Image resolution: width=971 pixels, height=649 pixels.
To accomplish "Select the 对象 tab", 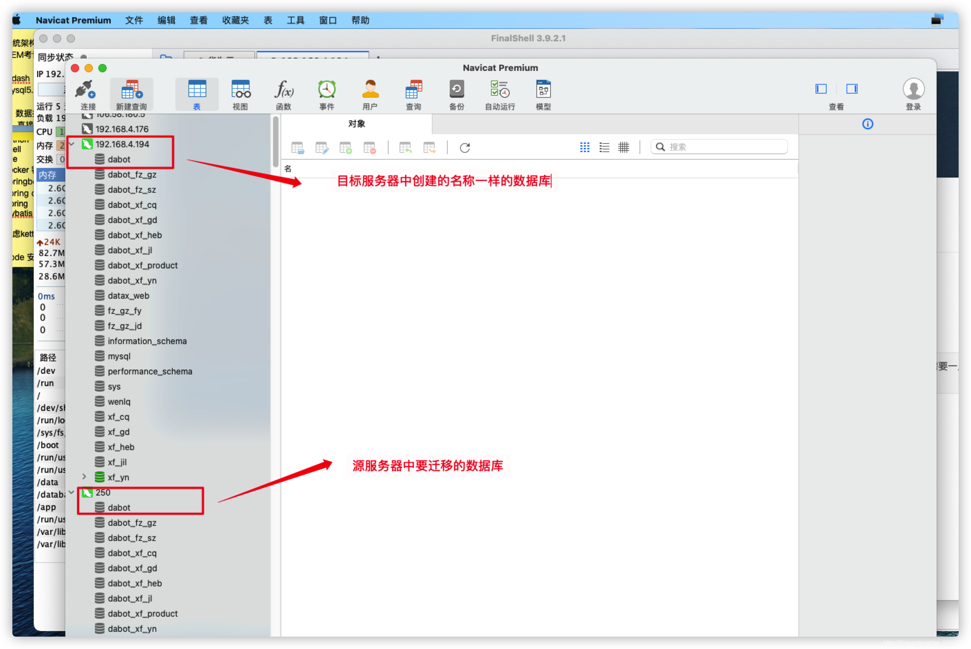I will point(357,124).
